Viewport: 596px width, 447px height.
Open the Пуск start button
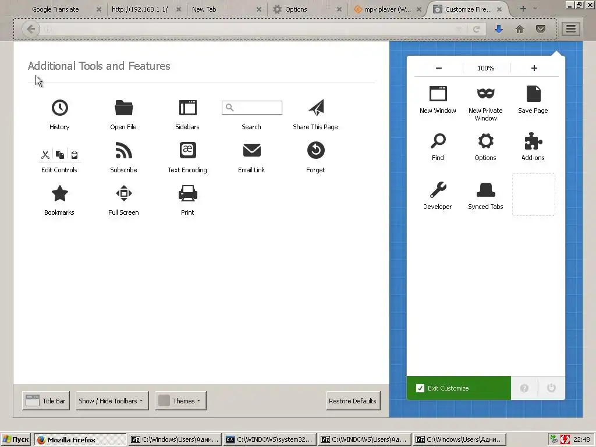[x=16, y=440]
